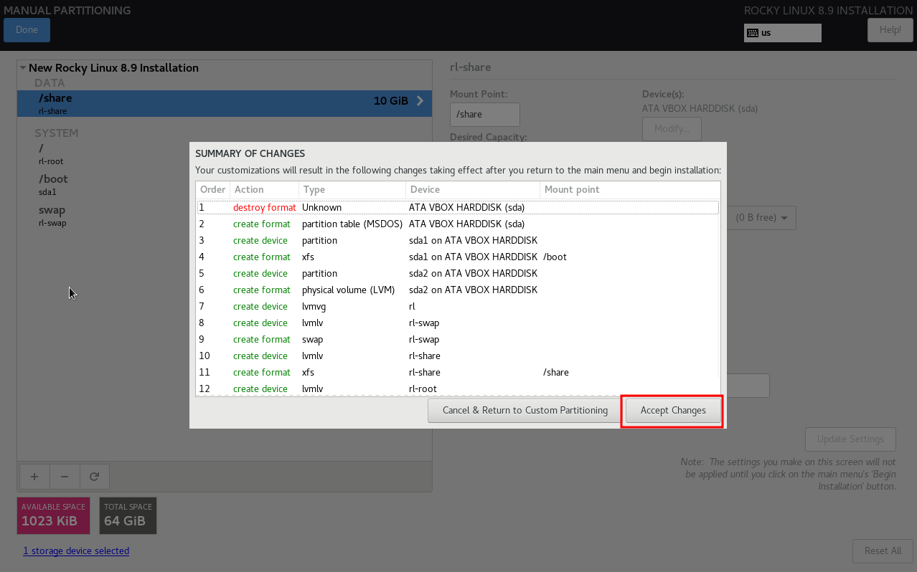
Task: Click the DATA section header
Action: [x=50, y=83]
